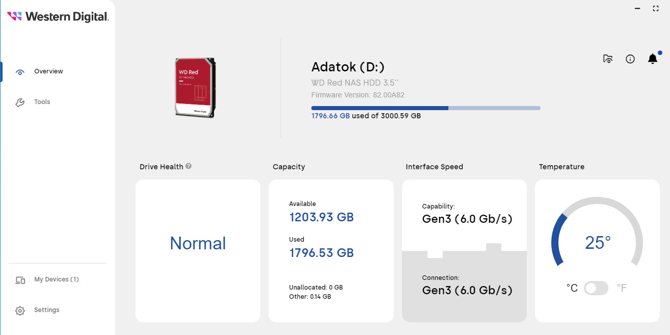The height and width of the screenshot is (335, 670).
Task: Open the notifications bell
Action: [x=653, y=59]
